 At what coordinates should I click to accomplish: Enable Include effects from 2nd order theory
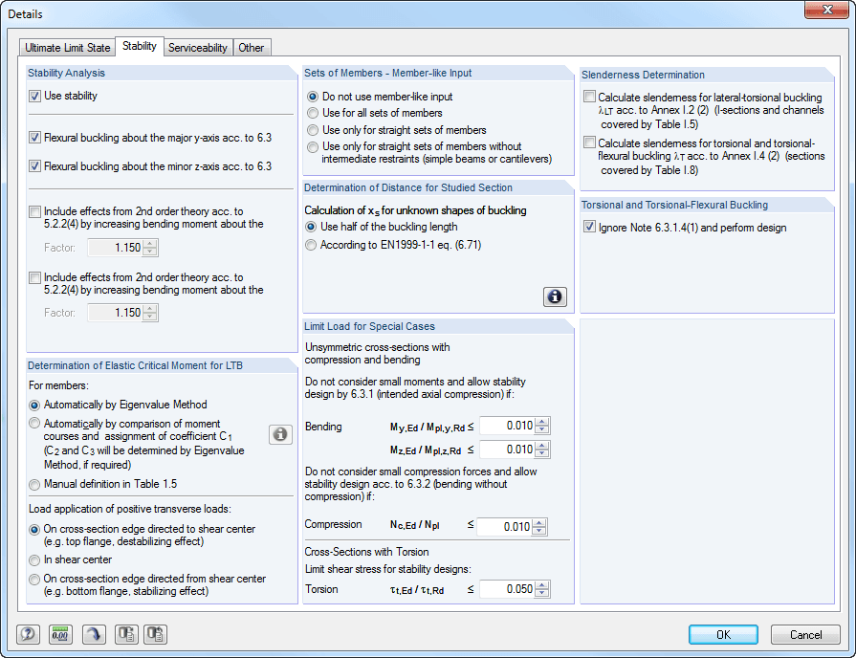35,210
